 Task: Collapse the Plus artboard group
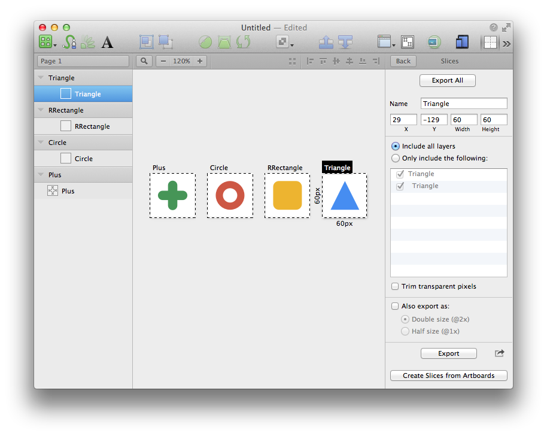41,174
